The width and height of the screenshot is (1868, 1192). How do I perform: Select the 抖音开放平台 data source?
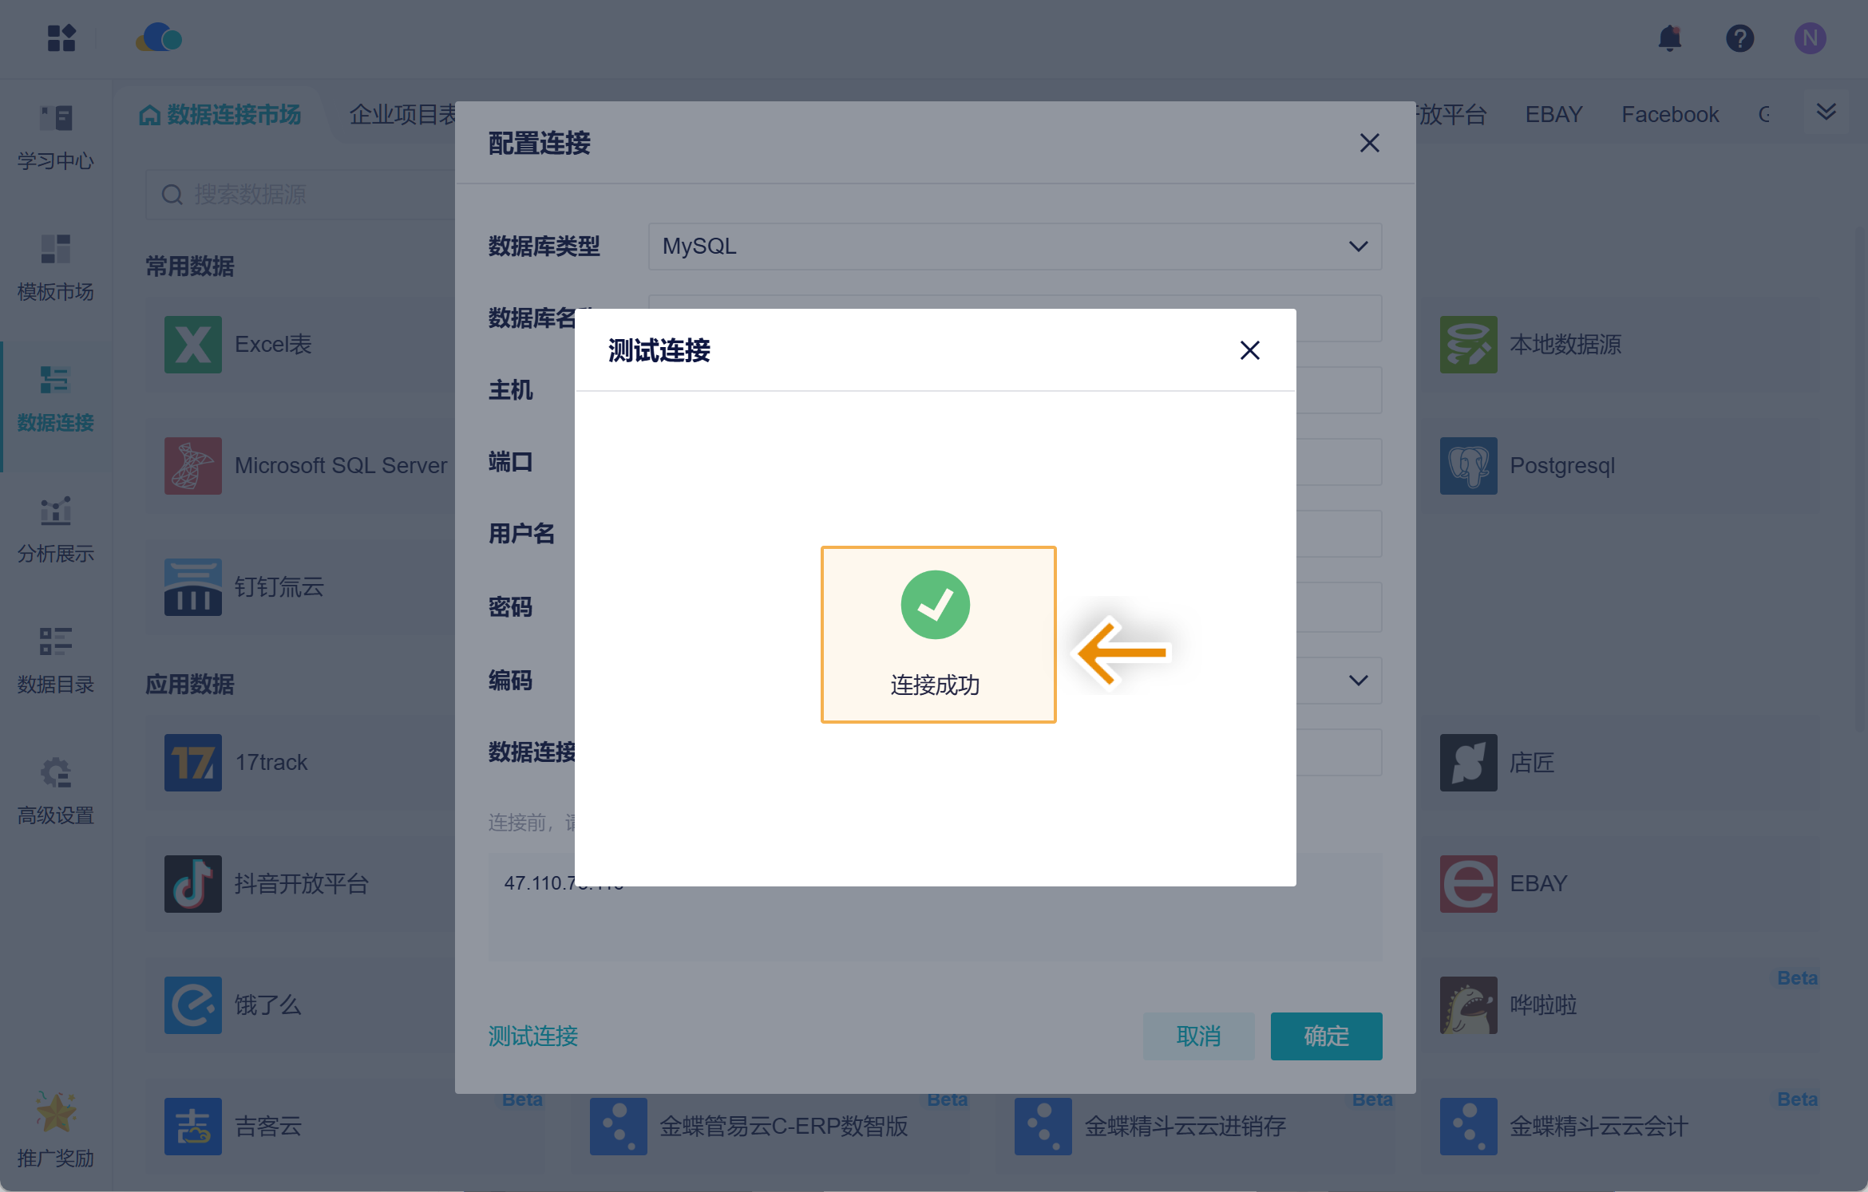[192, 884]
